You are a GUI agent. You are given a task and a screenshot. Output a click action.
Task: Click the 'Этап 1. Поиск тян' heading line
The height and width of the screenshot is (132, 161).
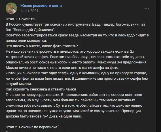pyautogui.click(x=21, y=19)
